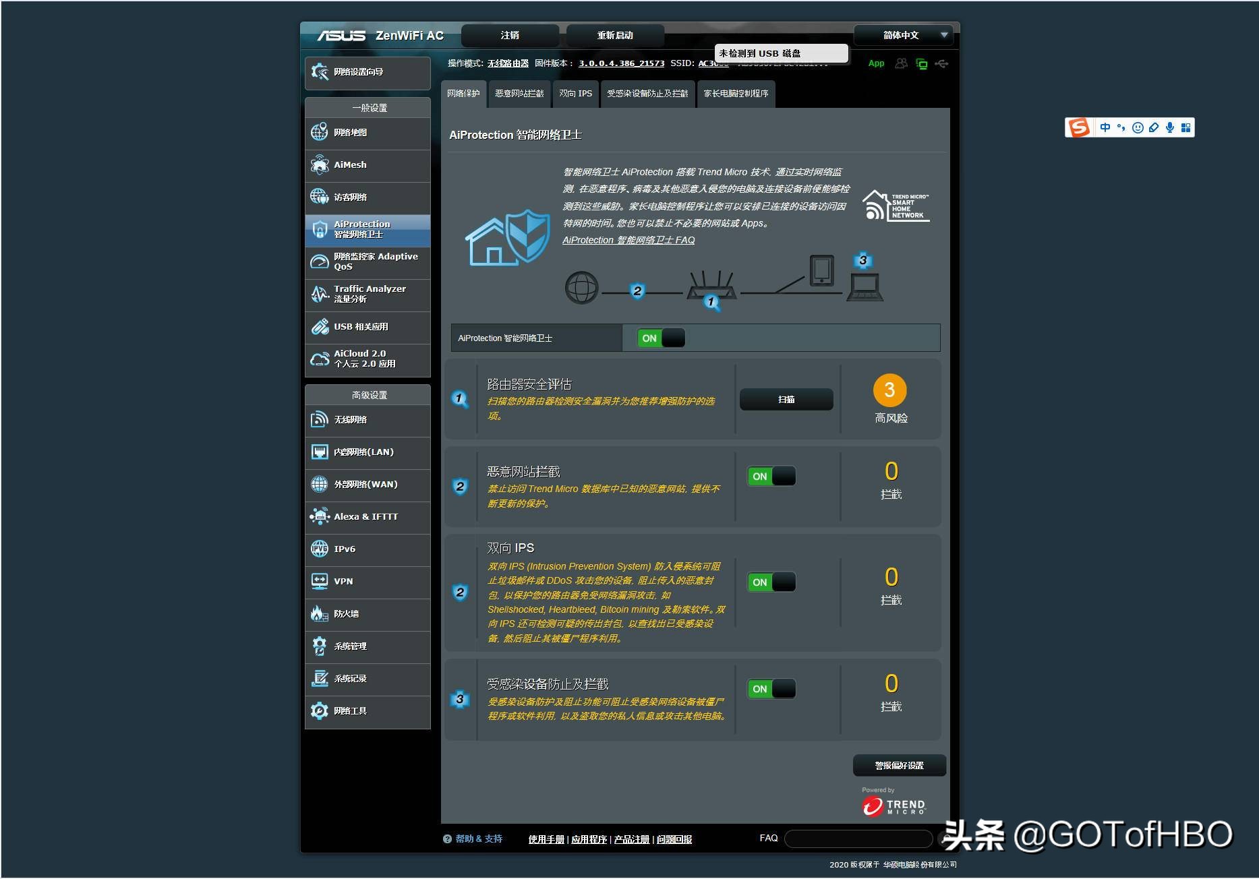The image size is (1259, 879).
Task: Open the 网络工具 network tools icon
Action: click(x=320, y=710)
